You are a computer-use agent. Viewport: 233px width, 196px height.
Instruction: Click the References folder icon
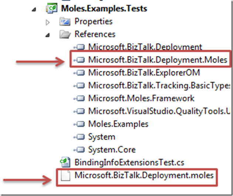(x=65, y=34)
